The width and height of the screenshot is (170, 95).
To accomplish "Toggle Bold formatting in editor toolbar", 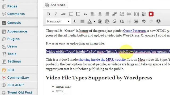I will pyautogui.click(x=49, y=14).
